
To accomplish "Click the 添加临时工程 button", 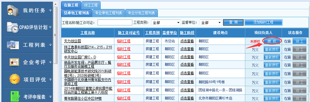I will coord(263,22).
